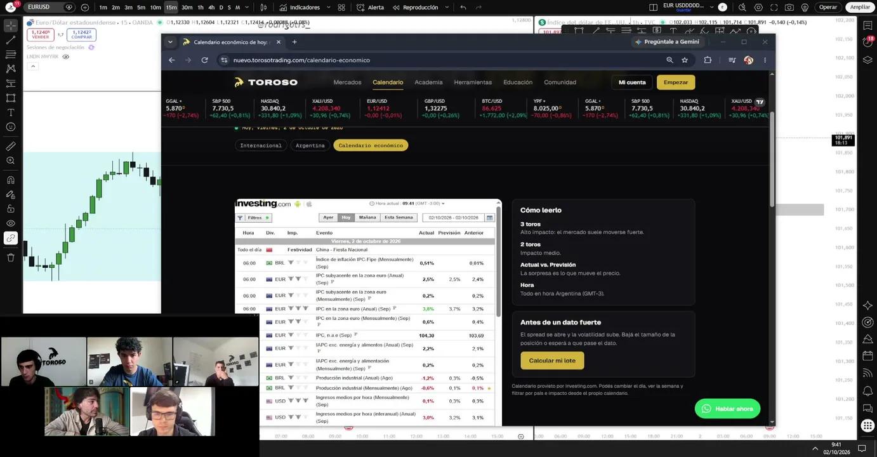The image size is (877, 457).
Task: Toggle the lock all drawings tool
Action: [x=11, y=209]
